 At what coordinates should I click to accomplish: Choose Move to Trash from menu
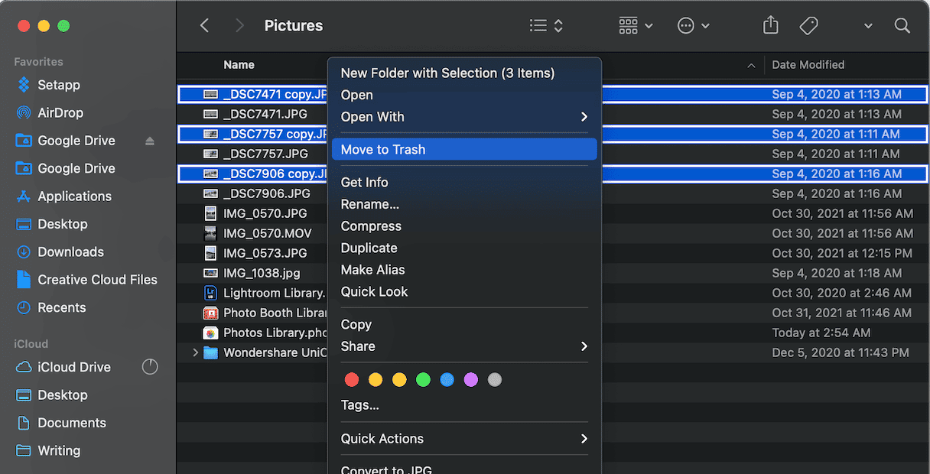click(383, 150)
